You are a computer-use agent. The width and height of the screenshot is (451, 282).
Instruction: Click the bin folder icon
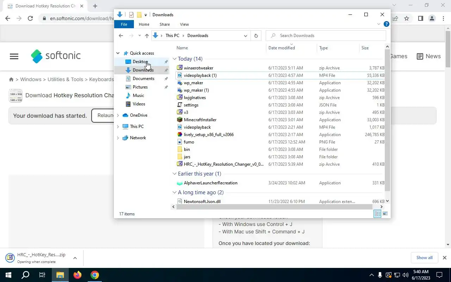point(180,149)
